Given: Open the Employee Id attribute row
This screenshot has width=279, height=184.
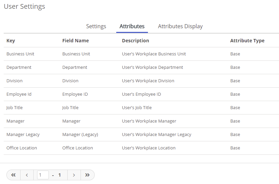Looking at the screenshot, I should pyautogui.click(x=19, y=94).
